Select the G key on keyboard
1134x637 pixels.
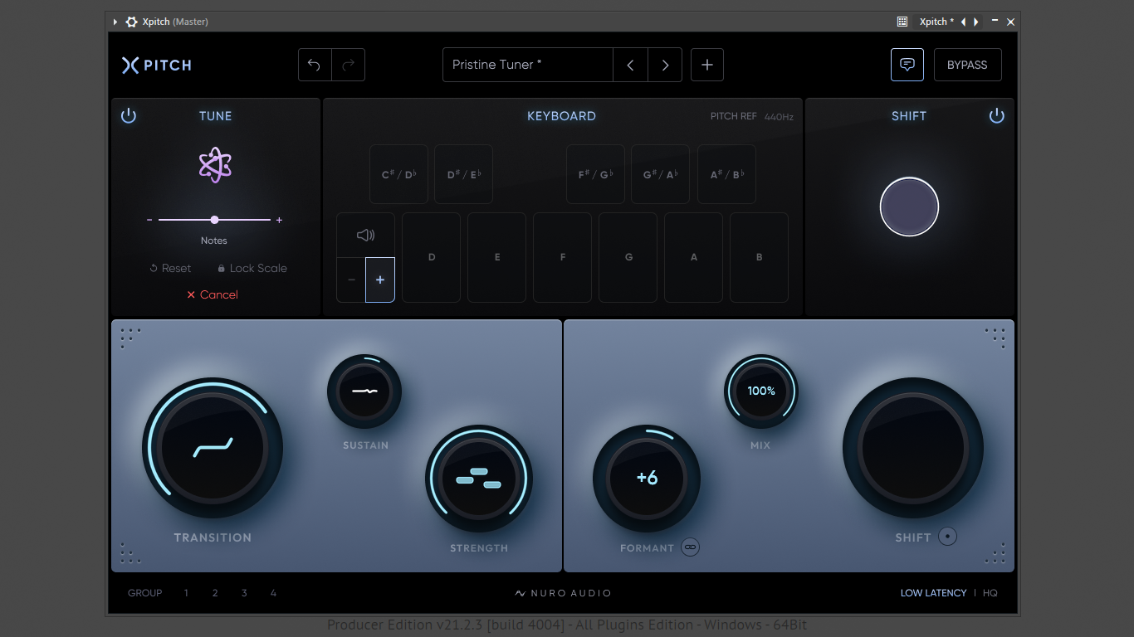[x=628, y=257]
